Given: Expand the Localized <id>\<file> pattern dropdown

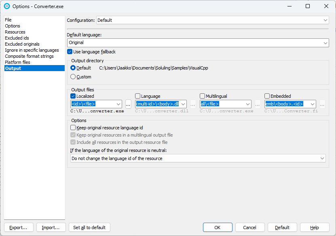Looking at the screenshot, I should tap(118, 104).
